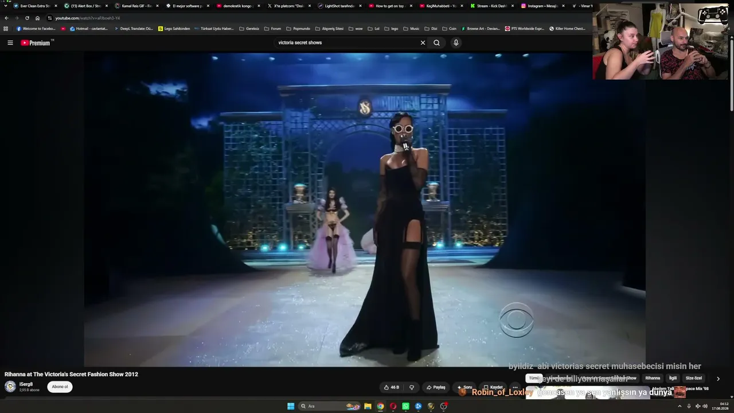734x413 pixels.
Task: Start voice search with microphone
Action: coord(456,42)
